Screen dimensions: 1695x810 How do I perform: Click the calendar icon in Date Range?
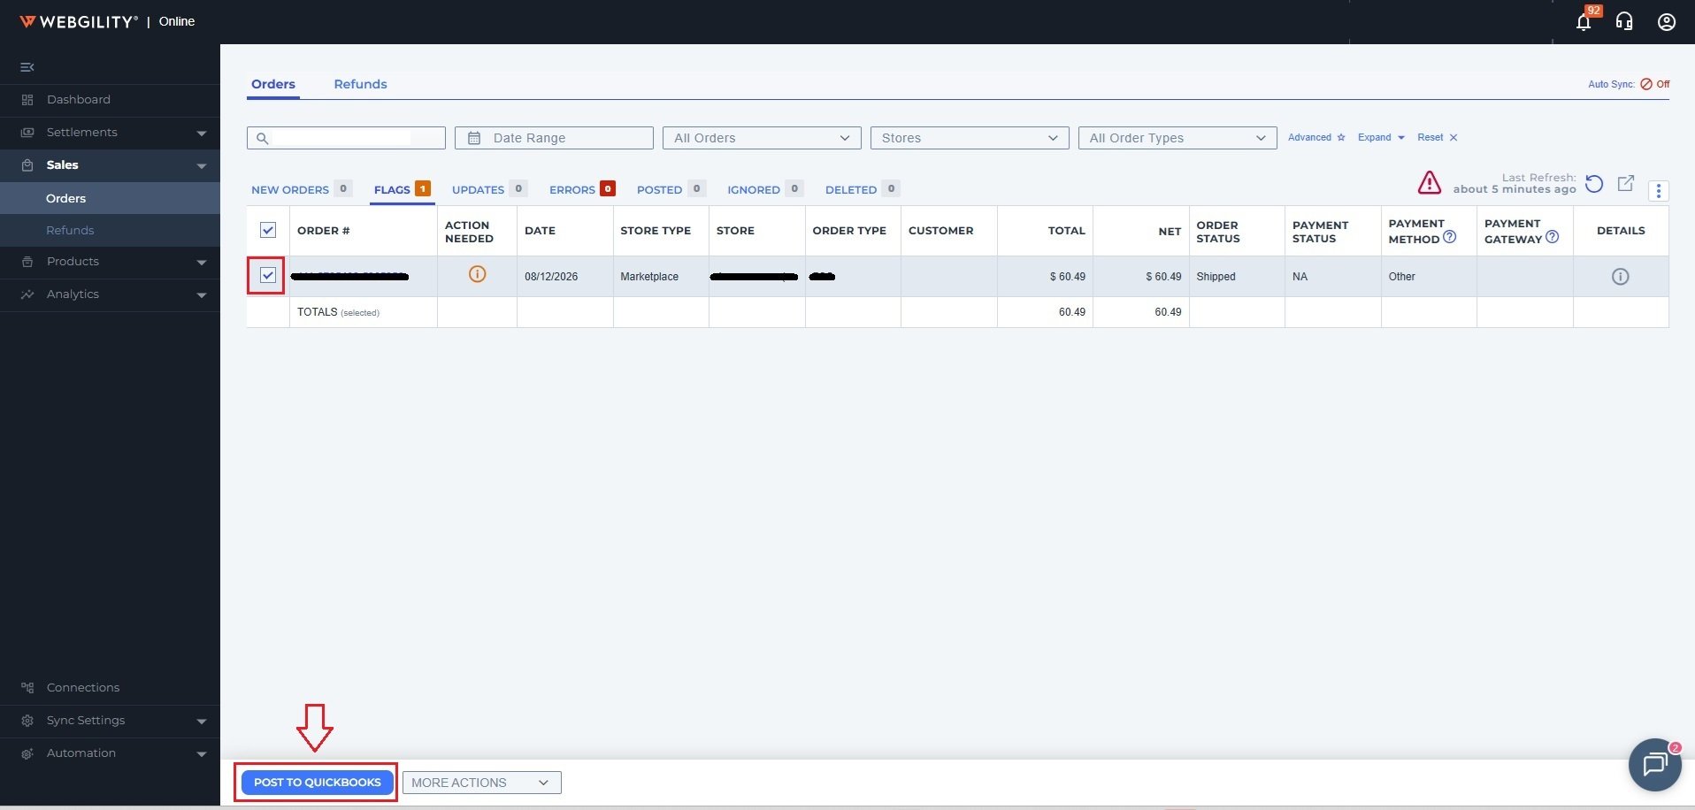click(474, 138)
